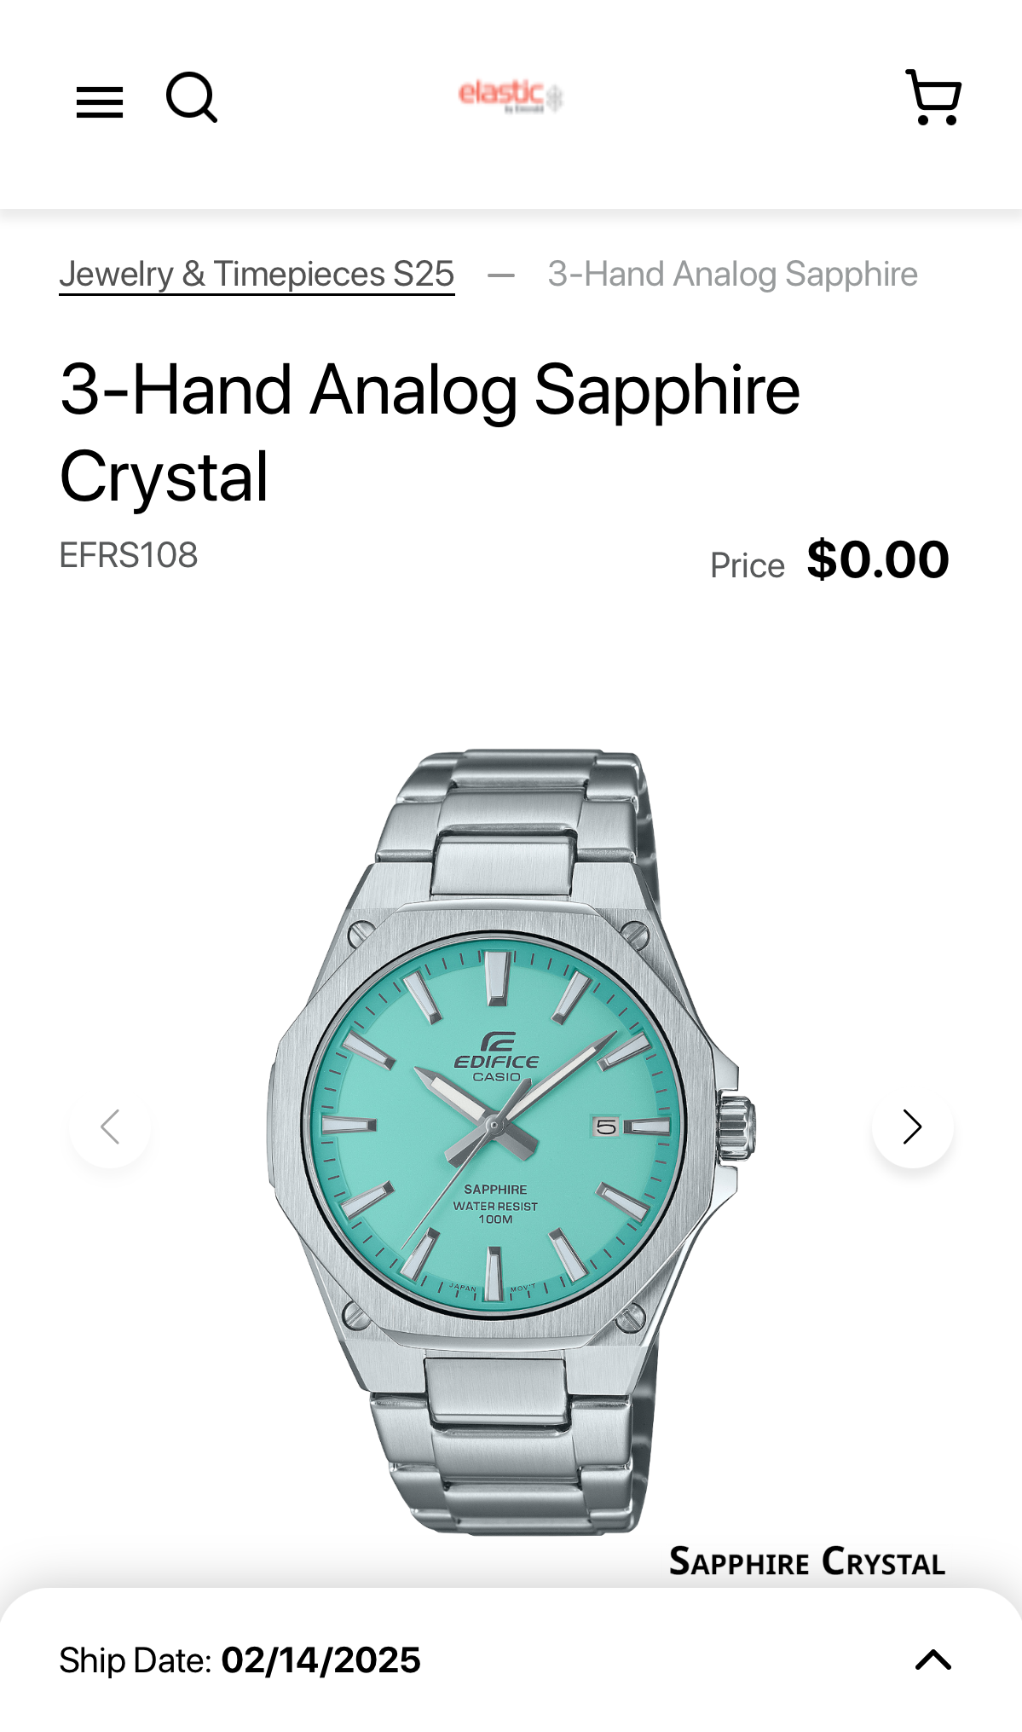Open Jewelry & Timepieces S25 breadcrumb

[x=257, y=275]
